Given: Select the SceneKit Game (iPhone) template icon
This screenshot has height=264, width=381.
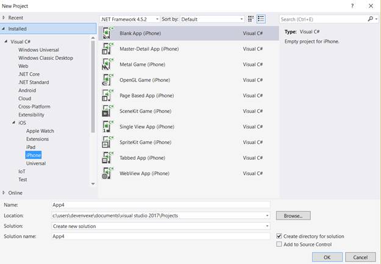Looking at the screenshot, I should click(x=108, y=111).
